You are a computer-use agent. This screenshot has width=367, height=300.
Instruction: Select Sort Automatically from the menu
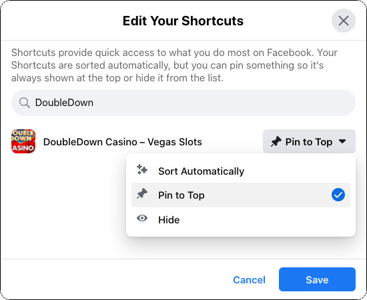tap(241, 171)
